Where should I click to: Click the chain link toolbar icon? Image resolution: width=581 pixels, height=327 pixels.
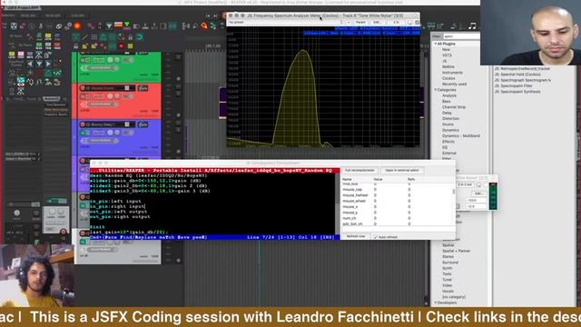pyautogui.click(x=58, y=26)
